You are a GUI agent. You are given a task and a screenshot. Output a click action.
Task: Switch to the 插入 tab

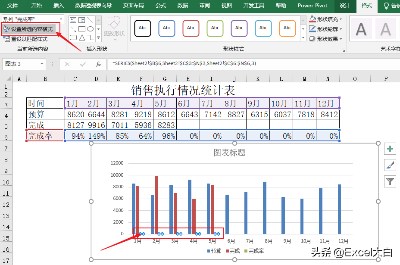[59, 5]
